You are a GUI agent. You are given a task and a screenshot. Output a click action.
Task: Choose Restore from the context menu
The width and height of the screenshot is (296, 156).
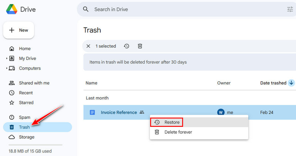(x=199, y=122)
